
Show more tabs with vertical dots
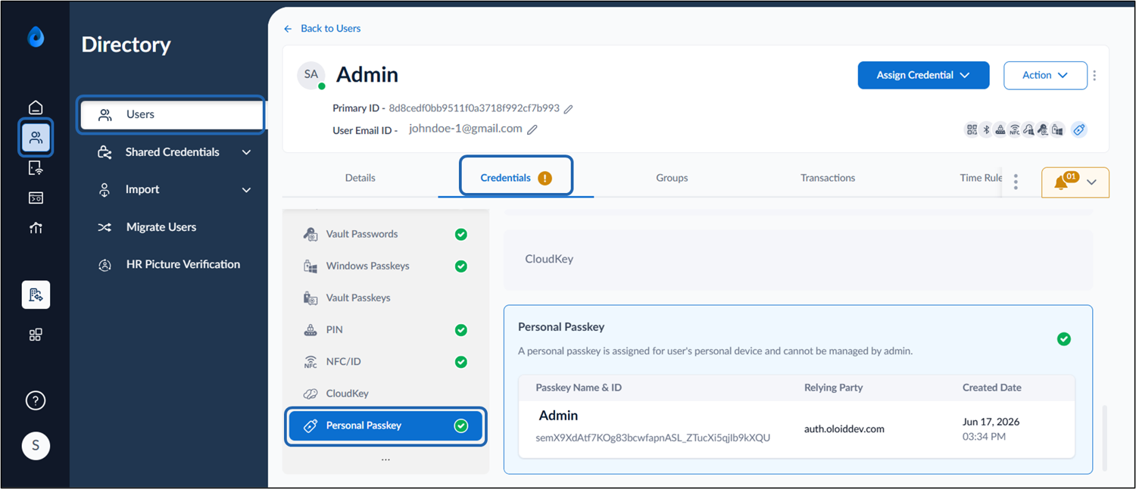(1016, 182)
